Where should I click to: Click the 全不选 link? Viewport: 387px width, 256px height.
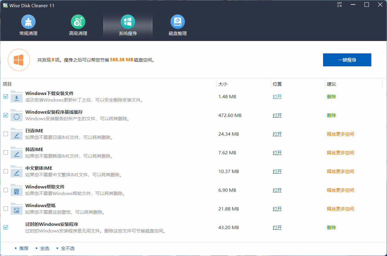[x=68, y=248]
